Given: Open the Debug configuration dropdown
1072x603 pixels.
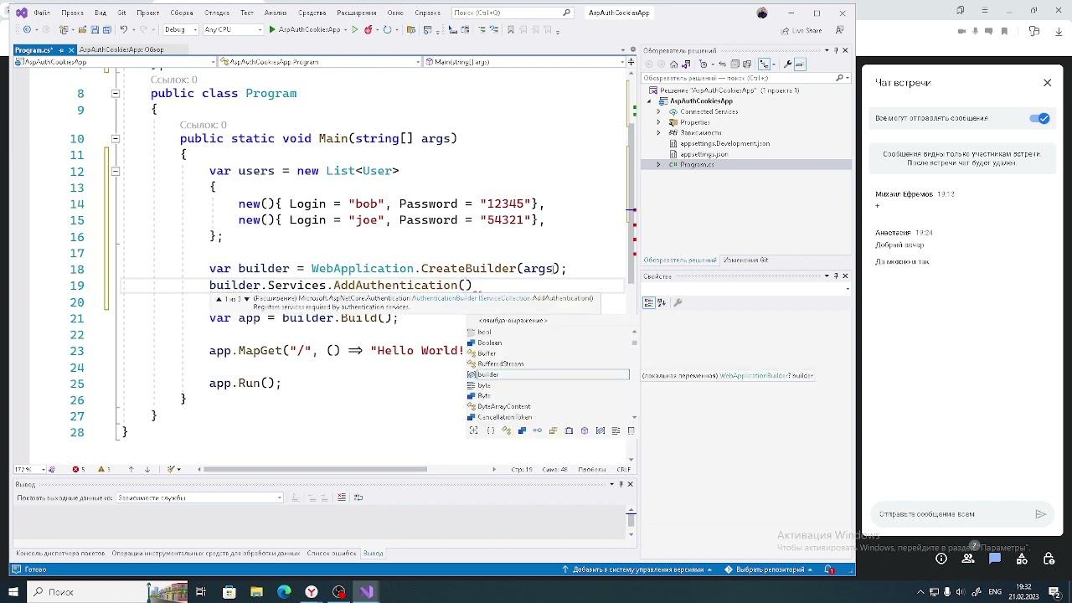Looking at the screenshot, I should pos(180,29).
